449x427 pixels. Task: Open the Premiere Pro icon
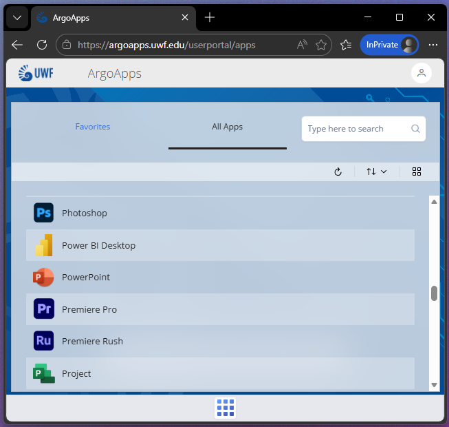[44, 309]
